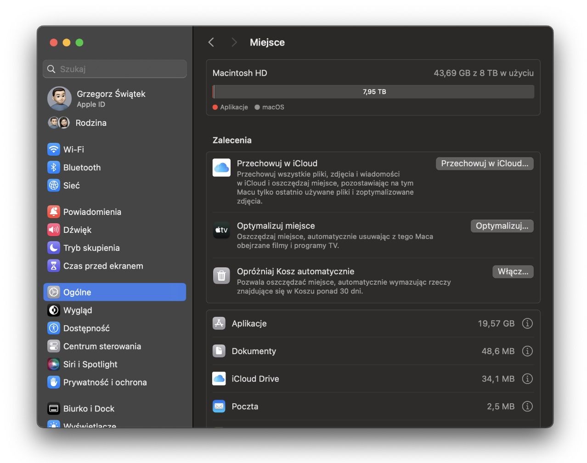Click the Sieć globe icon
The height and width of the screenshot is (463, 587).
click(x=54, y=185)
